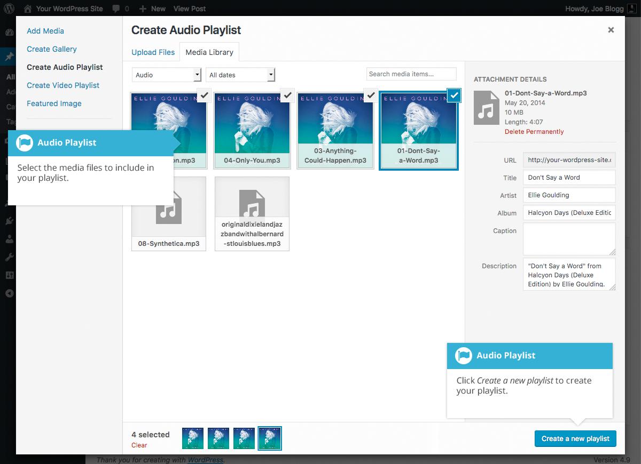
Task: Uncheck the 03-Anything-Could-Happen.mp3 checkmark
Action: [x=371, y=95]
